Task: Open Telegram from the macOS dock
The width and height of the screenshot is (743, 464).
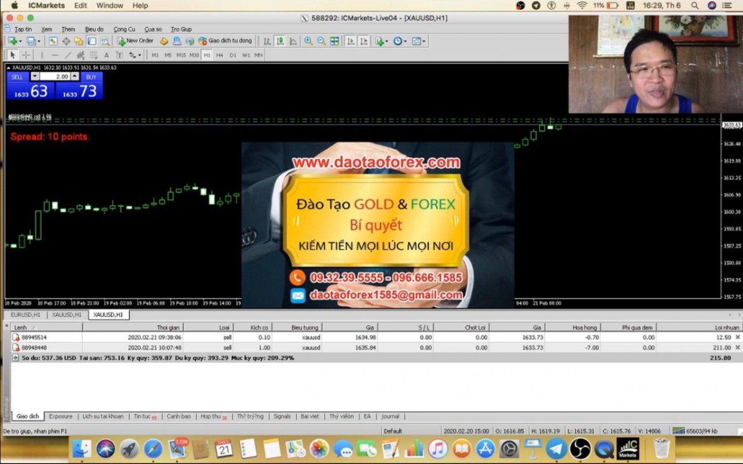Action: pyautogui.click(x=556, y=449)
